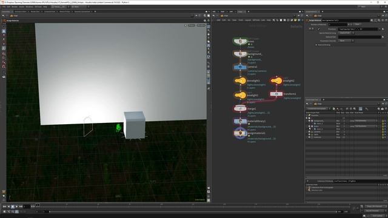Select the topmost boxes node
388x218 pixels.
(x=240, y=41)
